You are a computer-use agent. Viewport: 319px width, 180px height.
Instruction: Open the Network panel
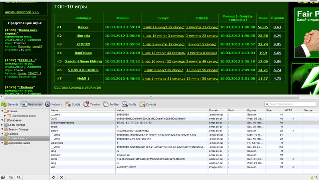pos(53,104)
